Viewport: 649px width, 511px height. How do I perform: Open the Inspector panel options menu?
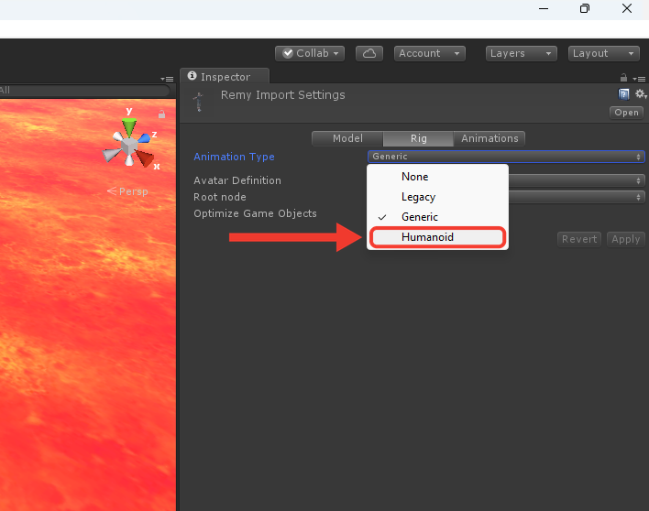639,79
